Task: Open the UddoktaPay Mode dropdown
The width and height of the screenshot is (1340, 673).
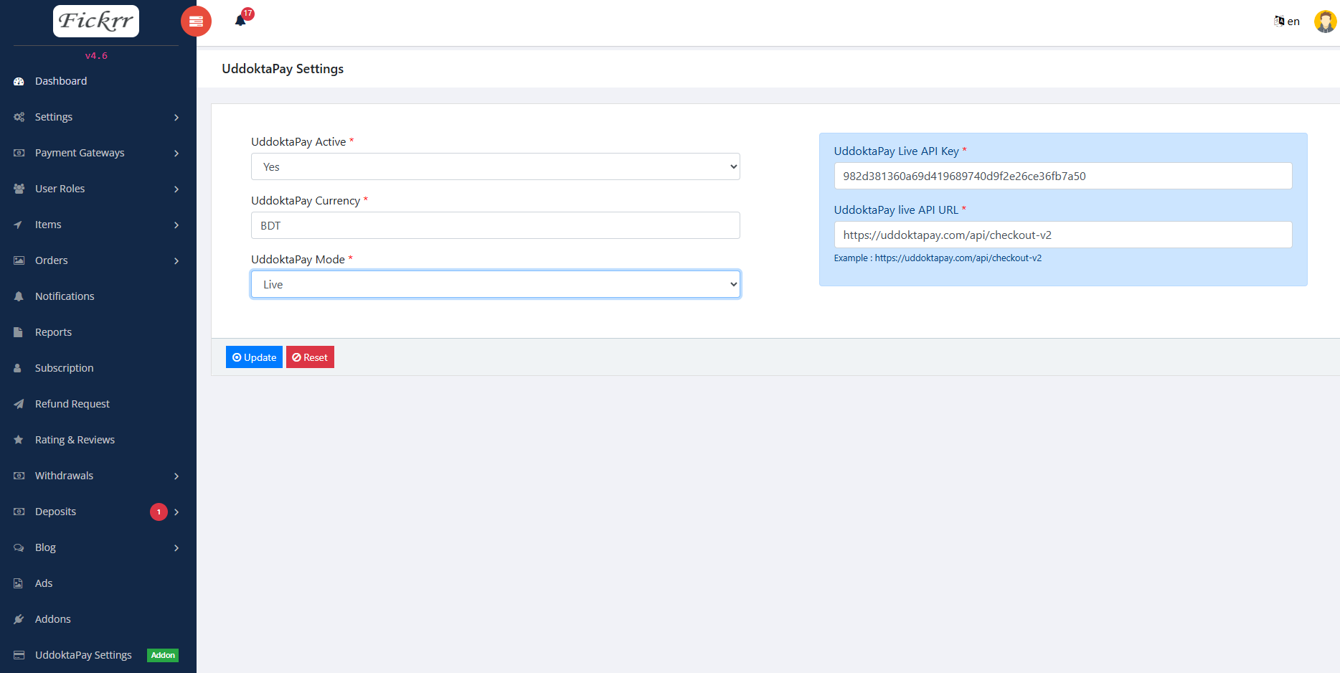Action: [495, 284]
